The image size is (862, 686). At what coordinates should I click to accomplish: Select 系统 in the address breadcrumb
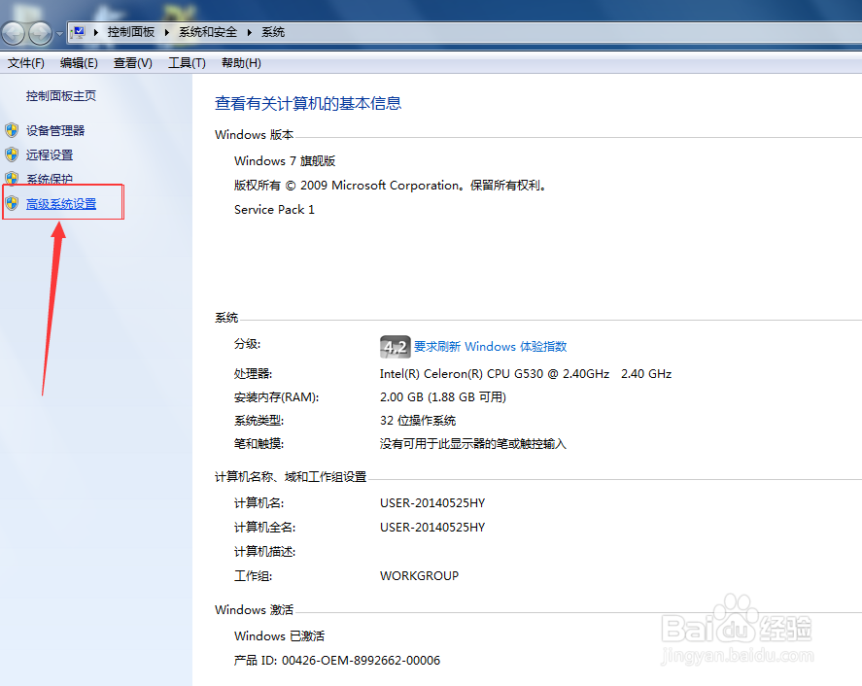coord(273,32)
